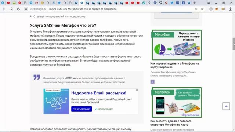Click the 'Яндекс.Директ' ad label

click(x=53, y=90)
